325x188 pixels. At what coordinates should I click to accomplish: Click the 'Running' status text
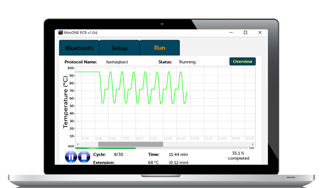click(x=187, y=62)
